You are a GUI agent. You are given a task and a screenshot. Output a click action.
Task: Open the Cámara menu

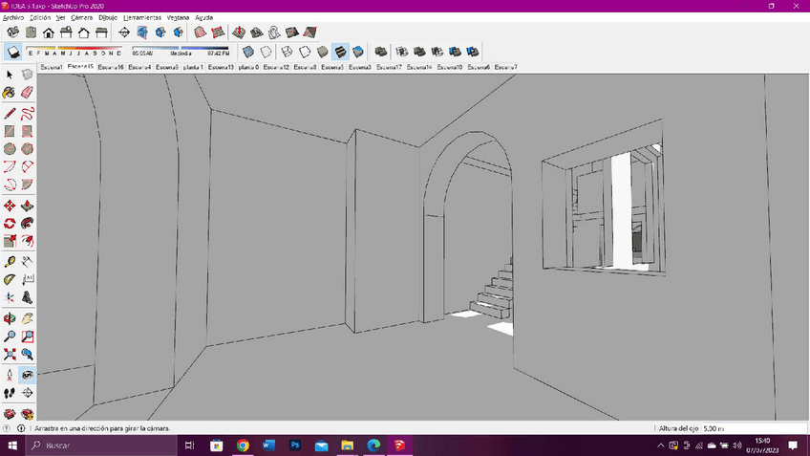click(82, 17)
